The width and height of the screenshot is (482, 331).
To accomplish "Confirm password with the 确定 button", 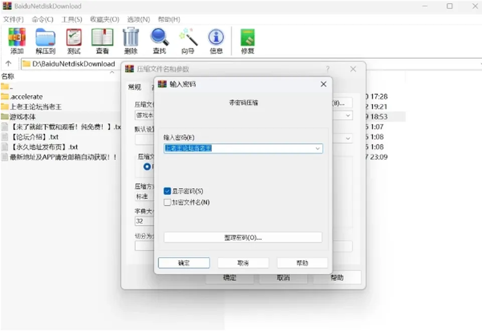I will [184, 263].
